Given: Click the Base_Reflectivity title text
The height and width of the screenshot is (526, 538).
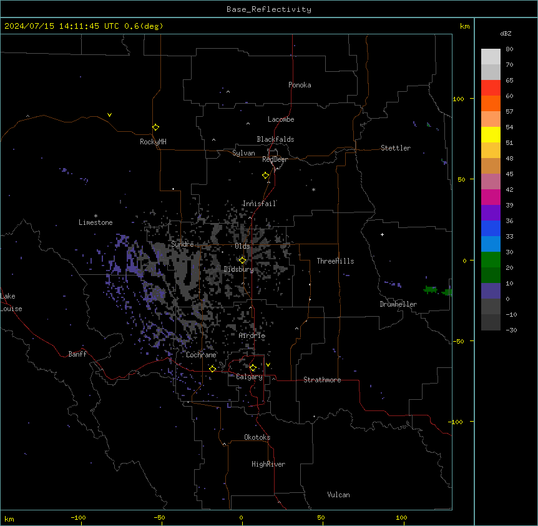Looking at the screenshot, I should (269, 9).
